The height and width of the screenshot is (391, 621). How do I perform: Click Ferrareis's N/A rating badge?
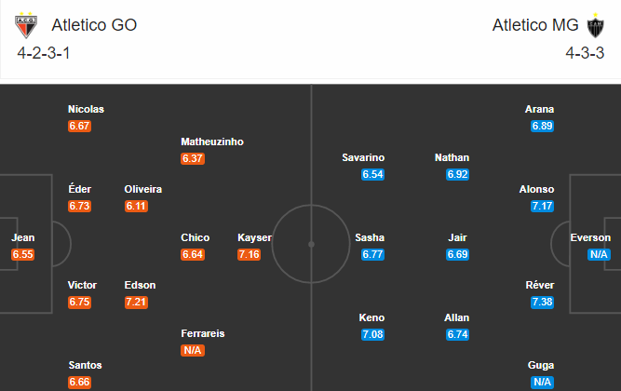[x=193, y=350]
